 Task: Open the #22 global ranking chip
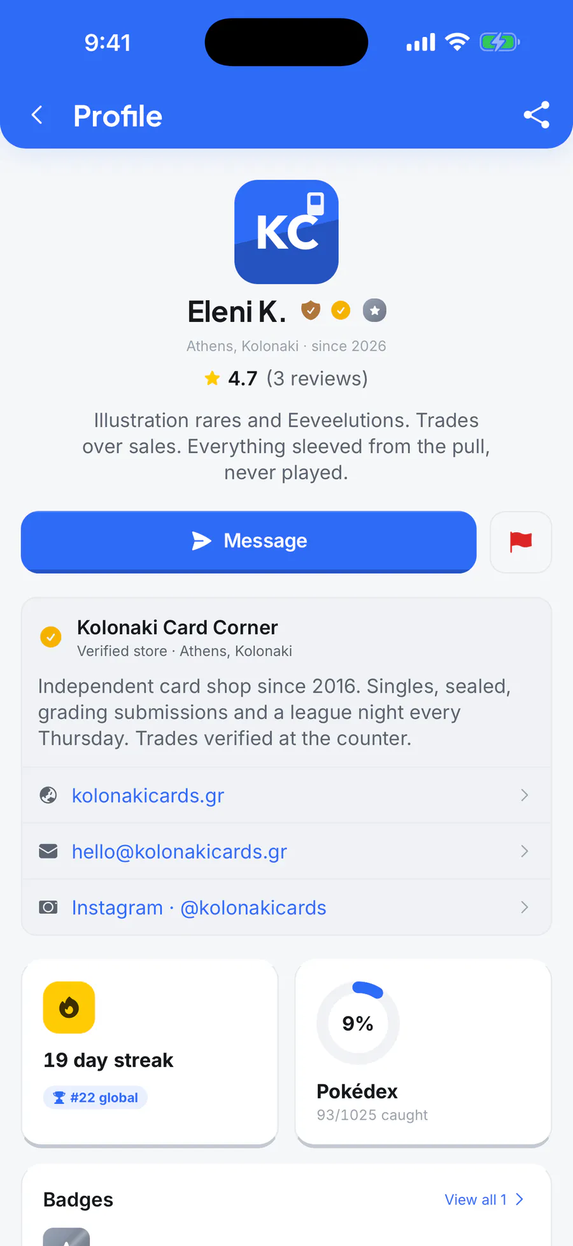[95, 1097]
